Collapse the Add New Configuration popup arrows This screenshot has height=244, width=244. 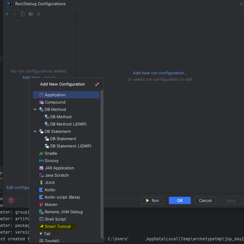(97, 84)
